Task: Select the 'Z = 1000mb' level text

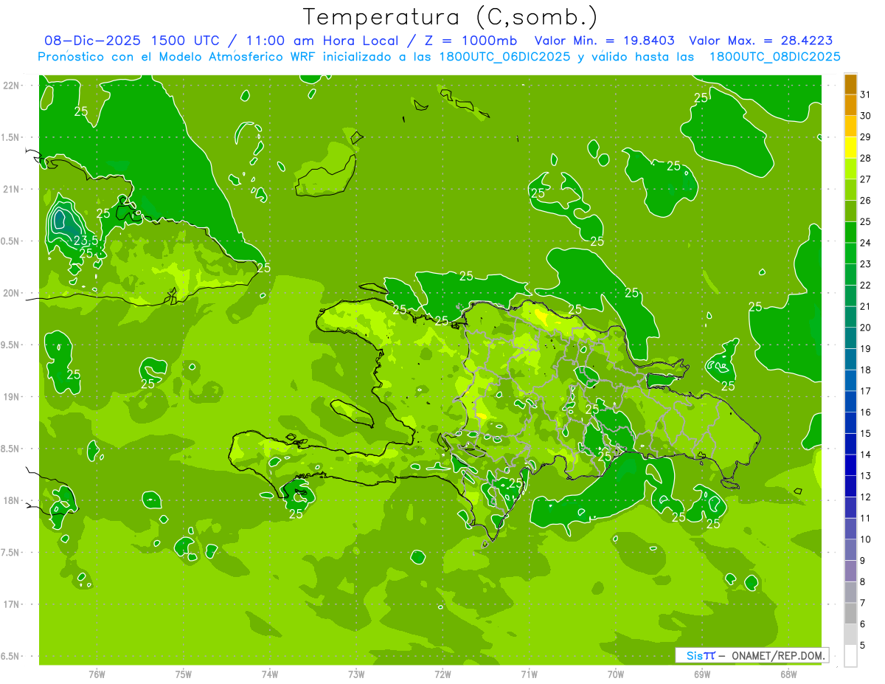Action: tap(469, 41)
